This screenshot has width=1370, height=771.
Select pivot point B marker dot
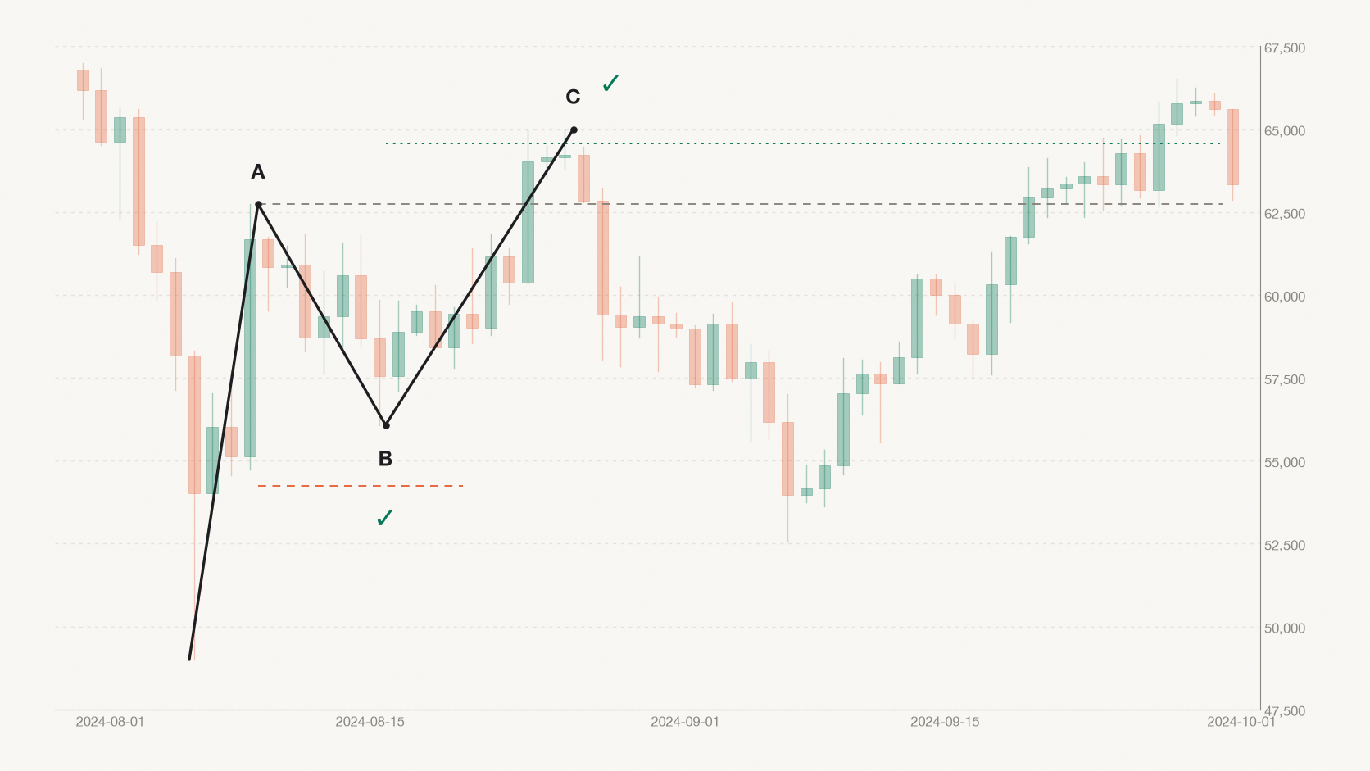pos(386,425)
